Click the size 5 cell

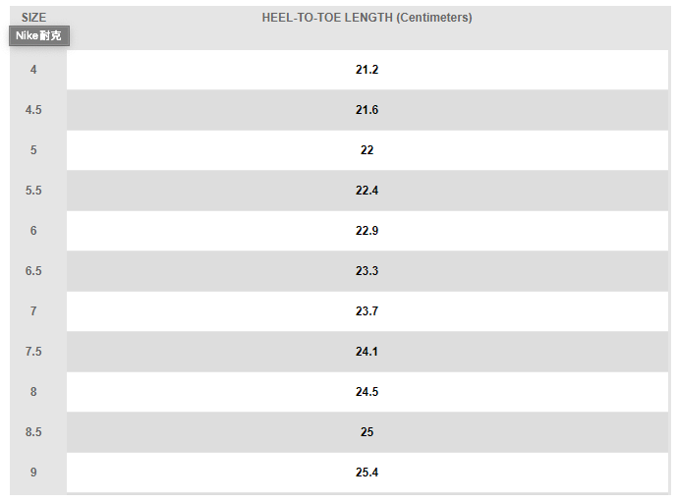coord(33,150)
